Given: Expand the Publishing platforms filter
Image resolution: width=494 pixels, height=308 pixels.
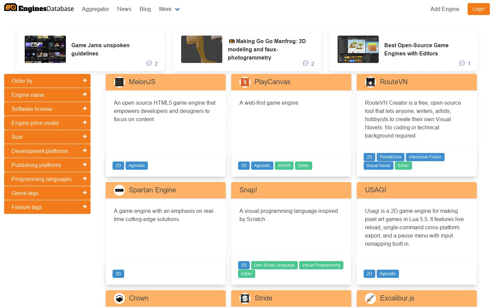Looking at the screenshot, I should point(47,165).
